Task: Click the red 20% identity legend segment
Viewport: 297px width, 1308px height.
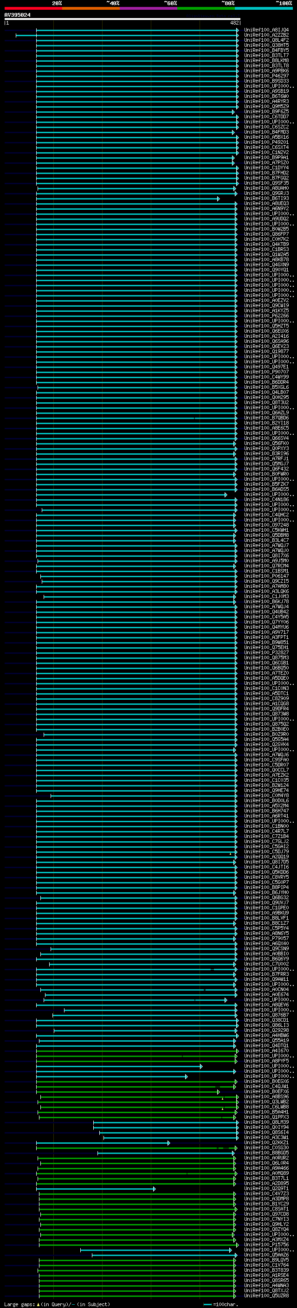Action: [x=33, y=8]
